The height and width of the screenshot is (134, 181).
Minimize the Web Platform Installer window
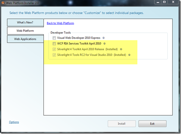pyautogui.click(x=158, y=2)
